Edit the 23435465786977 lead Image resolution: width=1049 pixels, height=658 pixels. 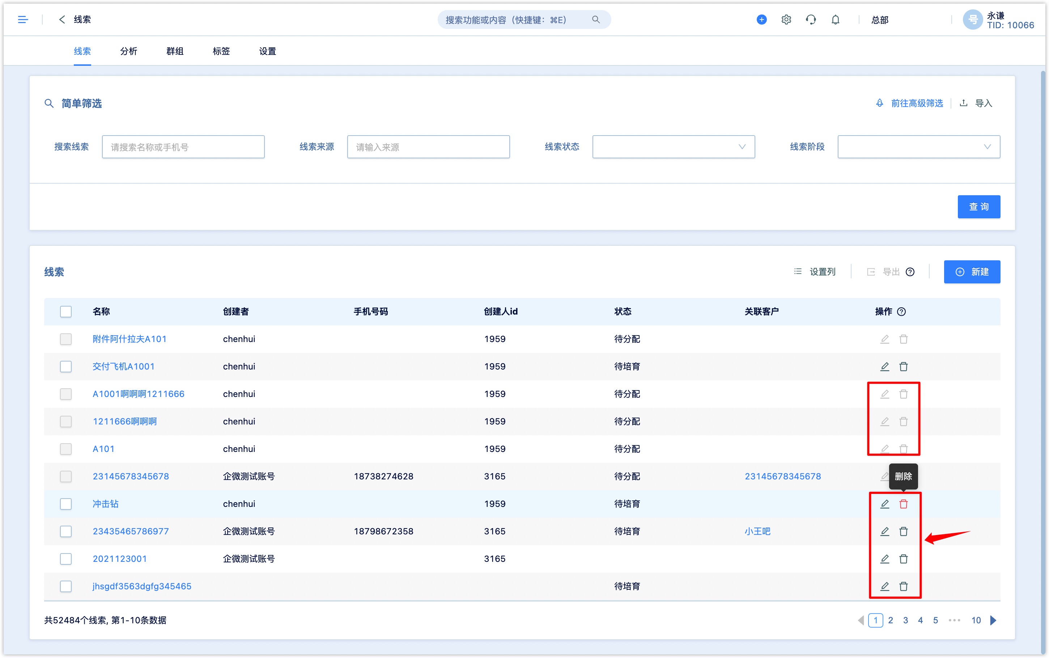(x=884, y=531)
